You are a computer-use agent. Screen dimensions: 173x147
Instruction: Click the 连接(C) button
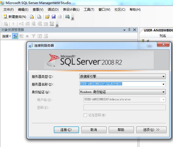click(x=66, y=130)
